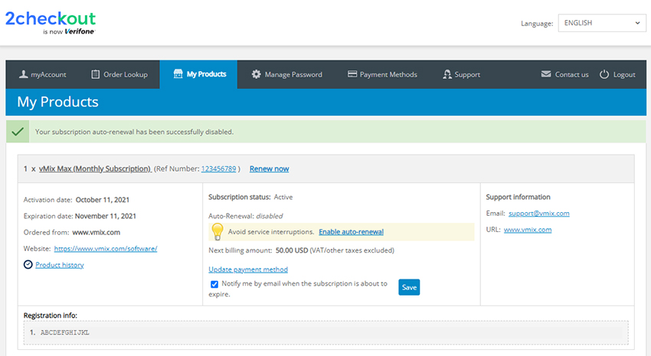The width and height of the screenshot is (651, 356).
Task: Open the support@vmix.com email link
Action: [539, 214]
